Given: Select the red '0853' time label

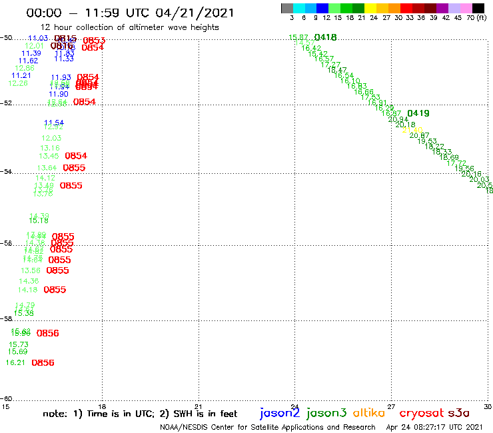Looking at the screenshot, I should (94, 41).
